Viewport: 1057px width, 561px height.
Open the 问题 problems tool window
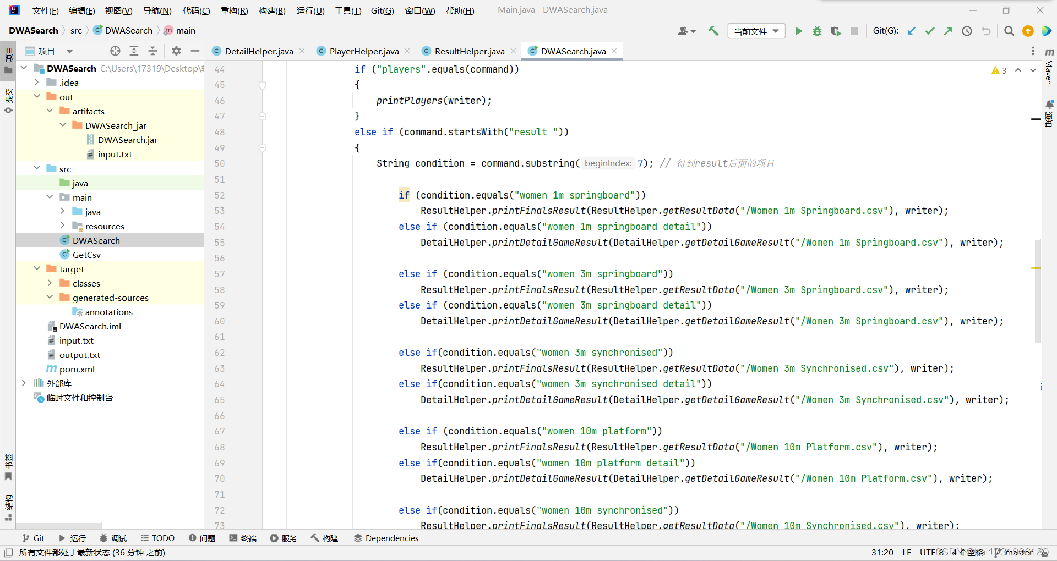point(201,538)
